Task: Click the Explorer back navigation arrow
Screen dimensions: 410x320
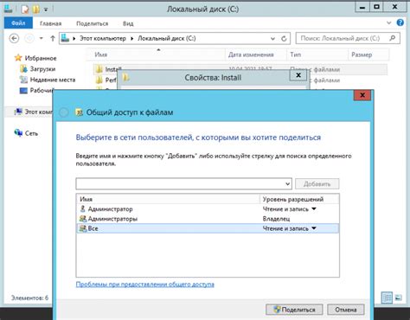Action: tap(14, 38)
